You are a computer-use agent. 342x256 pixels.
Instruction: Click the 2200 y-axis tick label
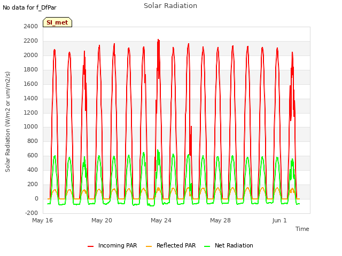coord(31,41)
